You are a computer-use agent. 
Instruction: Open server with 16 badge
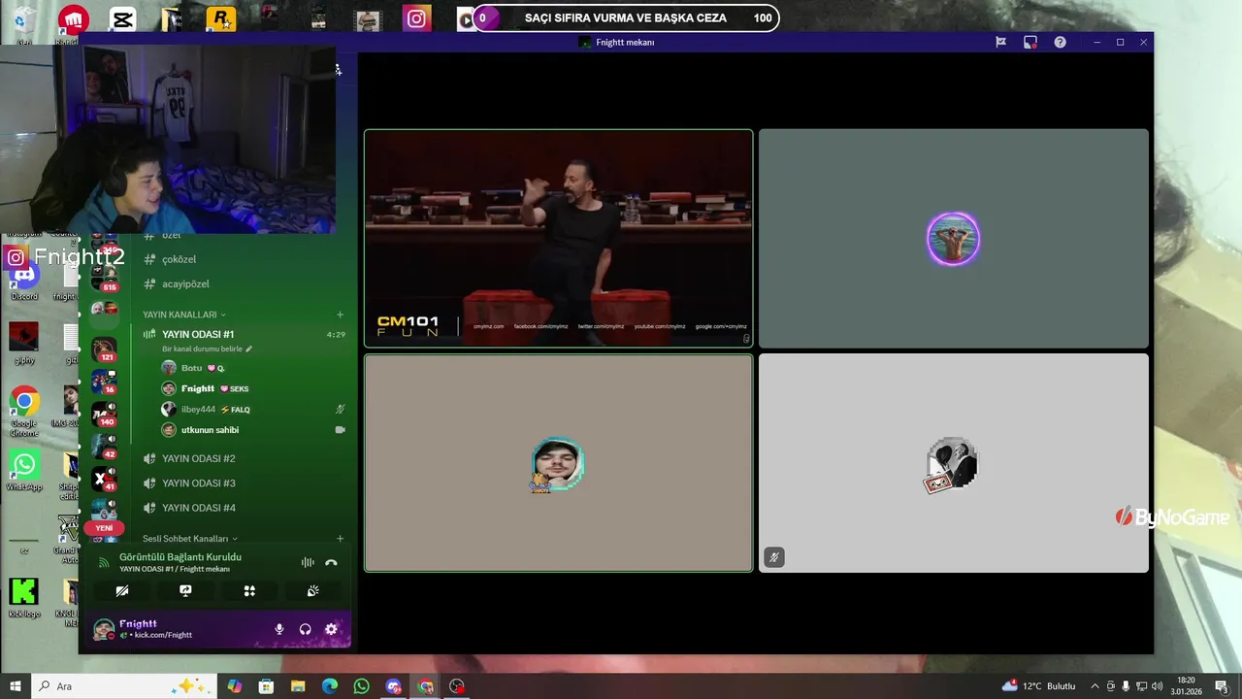point(104,382)
